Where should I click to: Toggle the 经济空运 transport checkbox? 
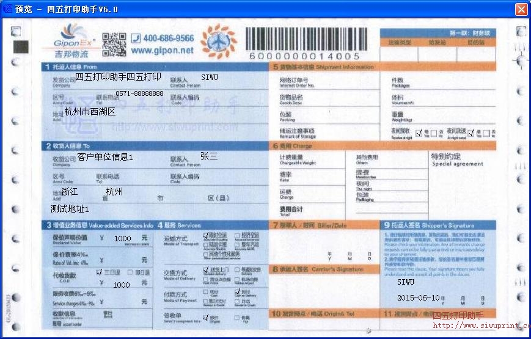[x=237, y=235]
